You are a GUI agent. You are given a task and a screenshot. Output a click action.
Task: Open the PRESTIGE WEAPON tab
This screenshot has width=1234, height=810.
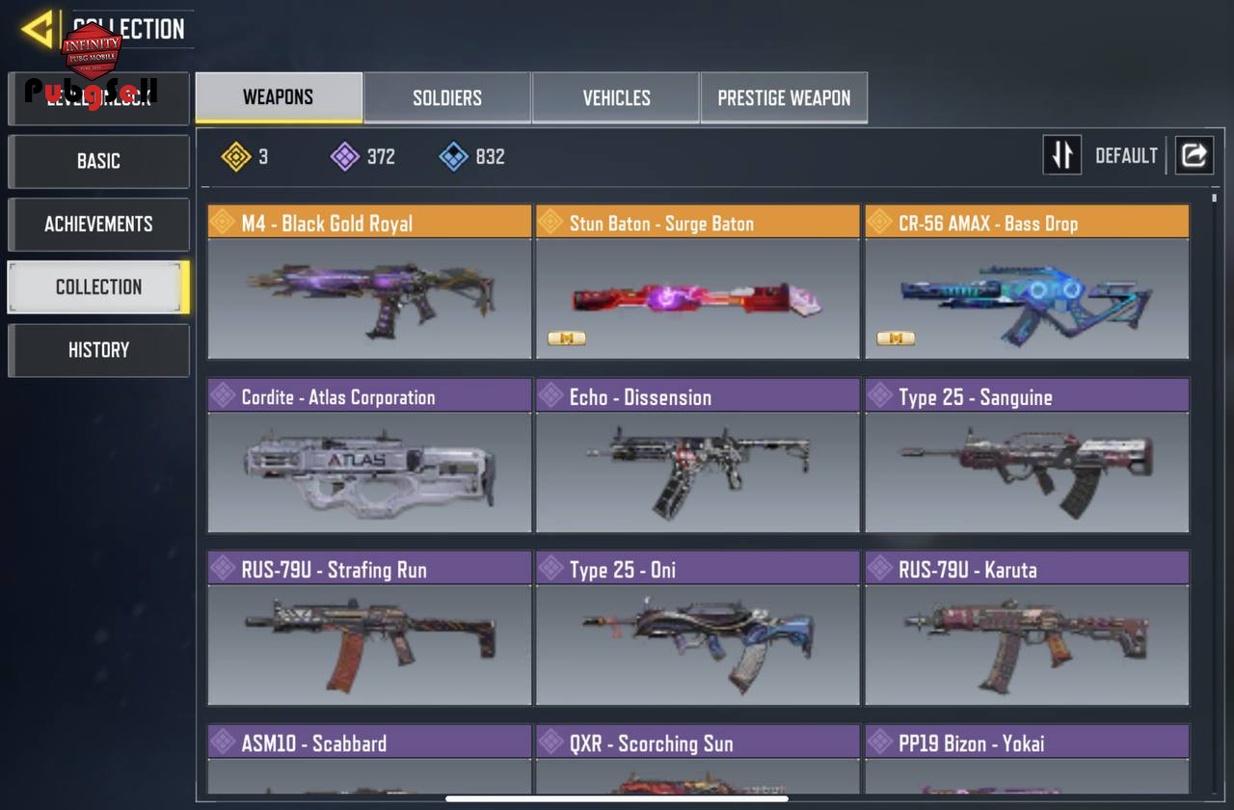pos(784,98)
